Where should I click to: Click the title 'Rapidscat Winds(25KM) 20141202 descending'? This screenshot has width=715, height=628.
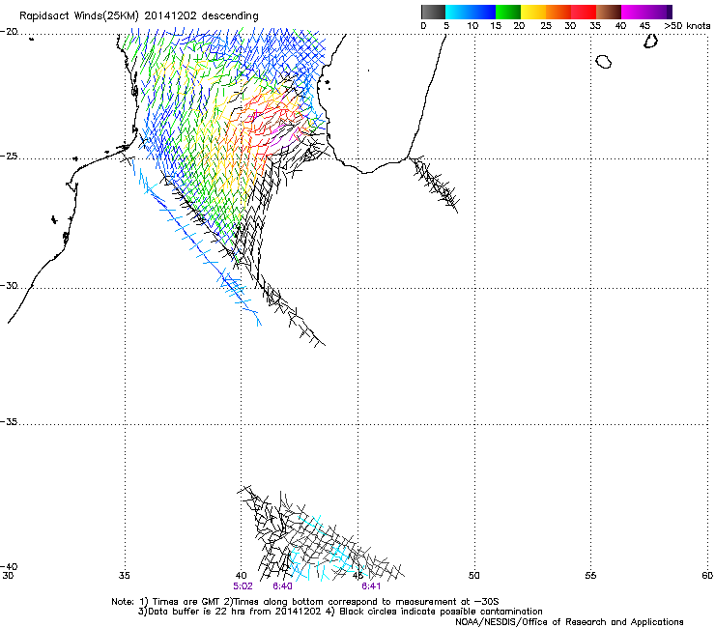click(138, 16)
